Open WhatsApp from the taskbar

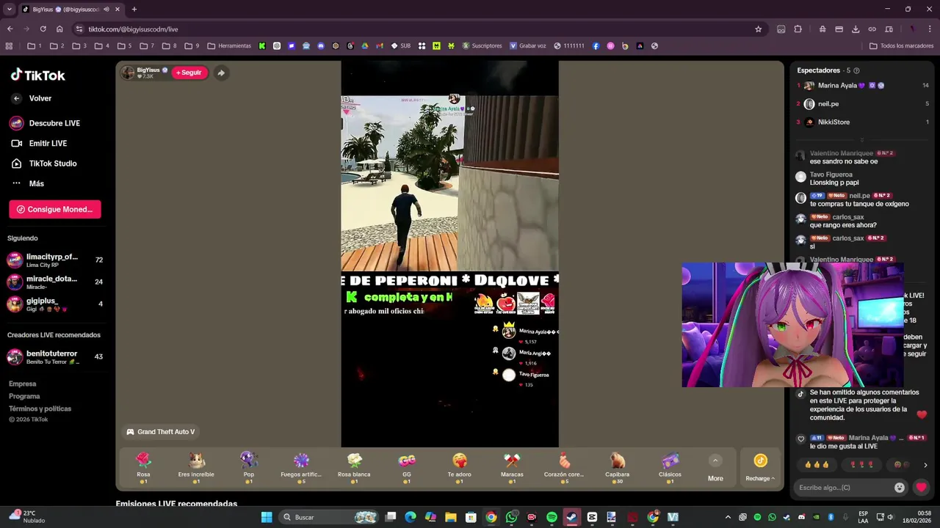511,517
